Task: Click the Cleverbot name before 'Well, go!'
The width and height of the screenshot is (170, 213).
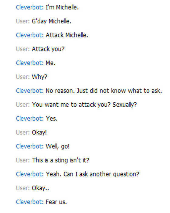Action: (30, 146)
